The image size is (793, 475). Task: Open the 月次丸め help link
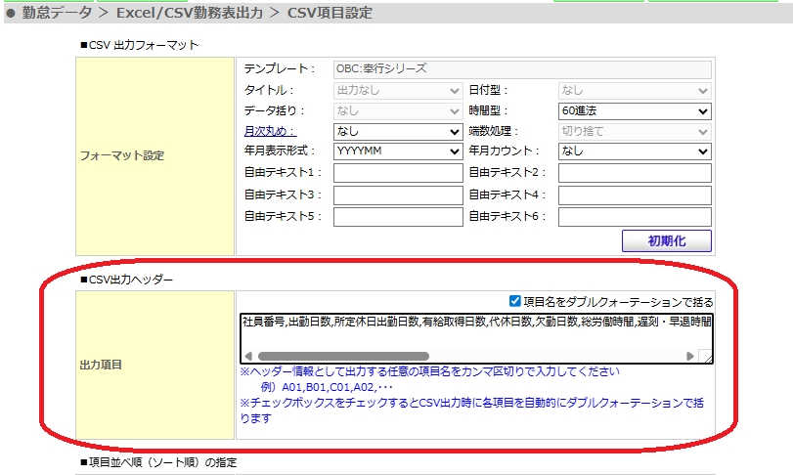pos(269,131)
